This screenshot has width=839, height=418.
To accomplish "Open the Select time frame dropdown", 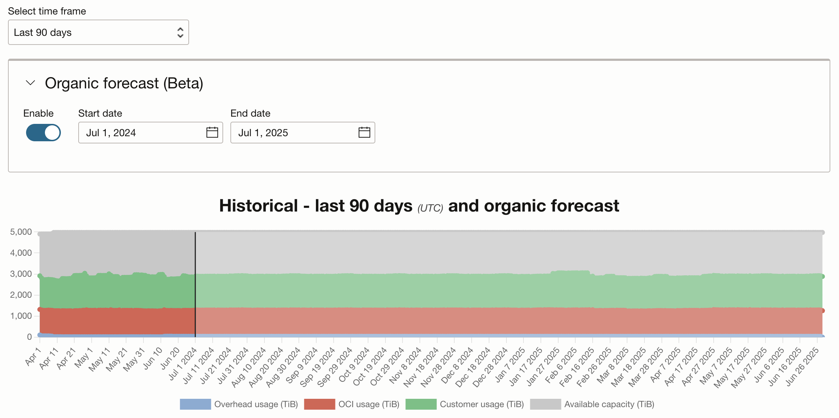I will [98, 32].
